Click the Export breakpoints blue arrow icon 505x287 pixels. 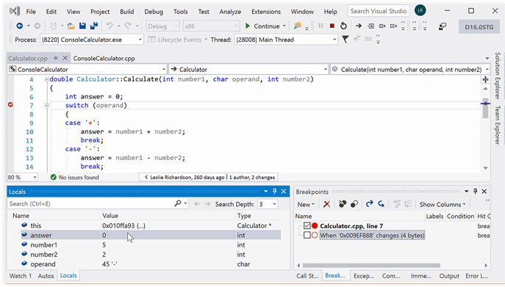tap(370, 203)
